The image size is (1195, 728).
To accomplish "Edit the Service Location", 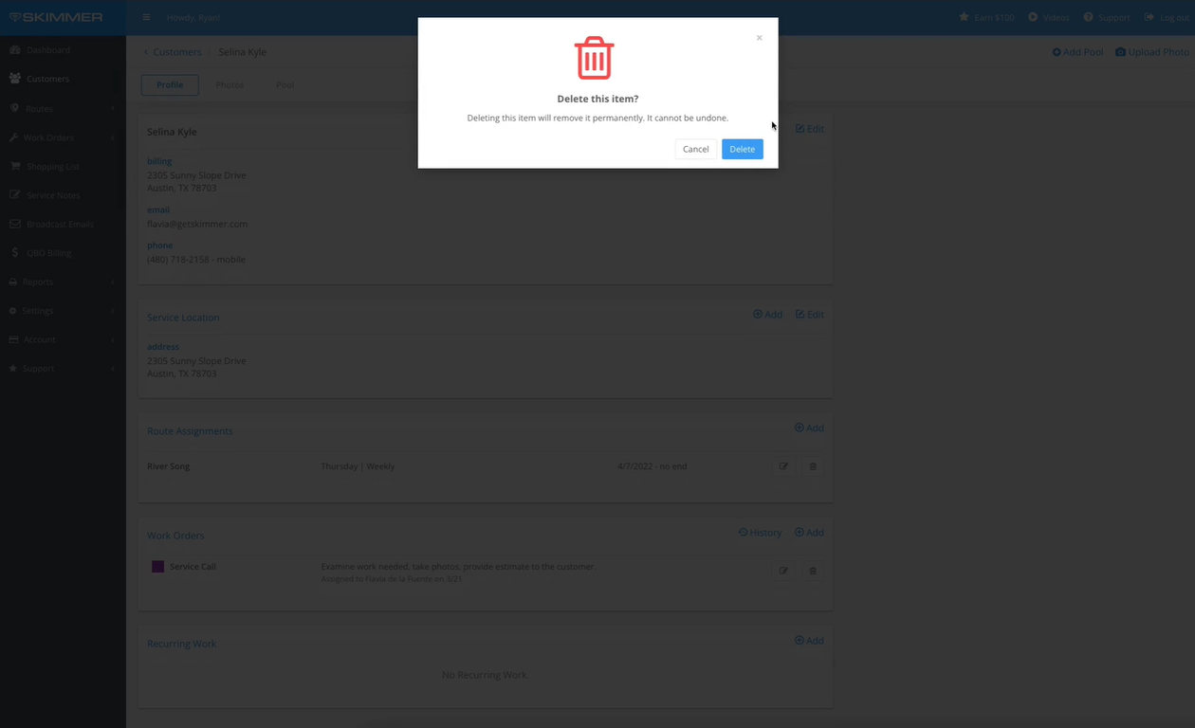I will coord(809,315).
